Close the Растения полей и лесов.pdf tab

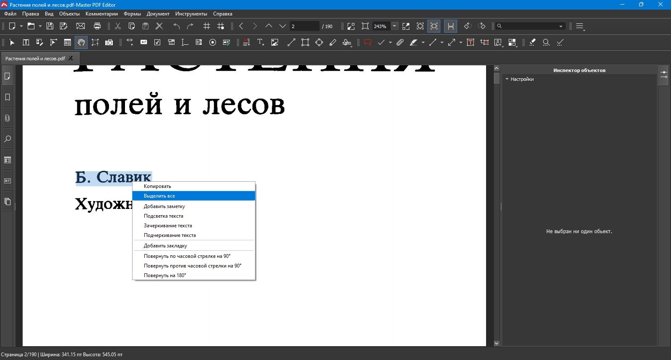[x=71, y=58]
